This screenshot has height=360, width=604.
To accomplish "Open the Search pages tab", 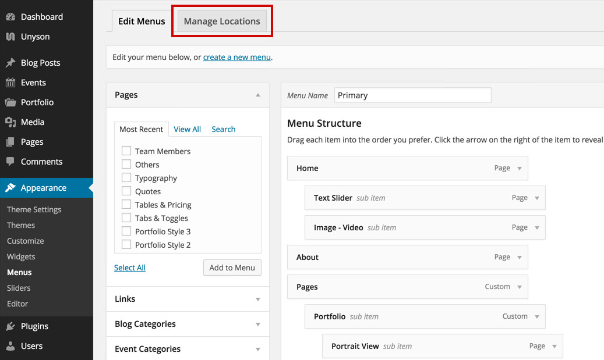I will (x=224, y=129).
